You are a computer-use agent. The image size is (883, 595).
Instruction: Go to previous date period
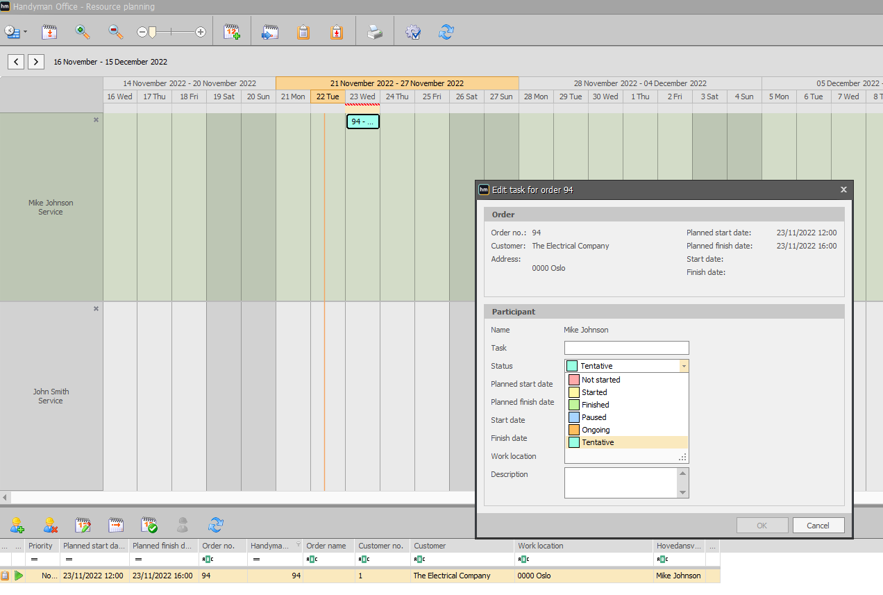17,62
